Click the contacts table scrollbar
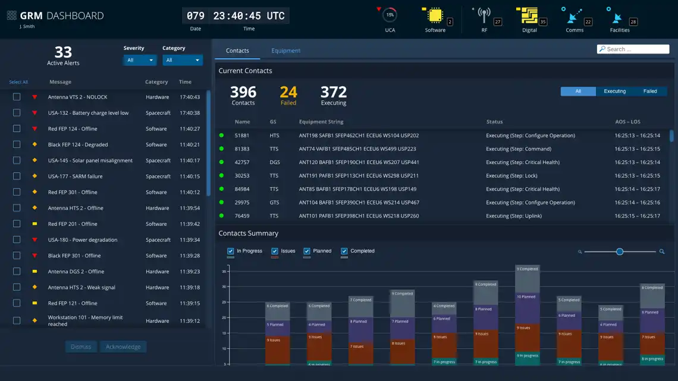 point(671,136)
